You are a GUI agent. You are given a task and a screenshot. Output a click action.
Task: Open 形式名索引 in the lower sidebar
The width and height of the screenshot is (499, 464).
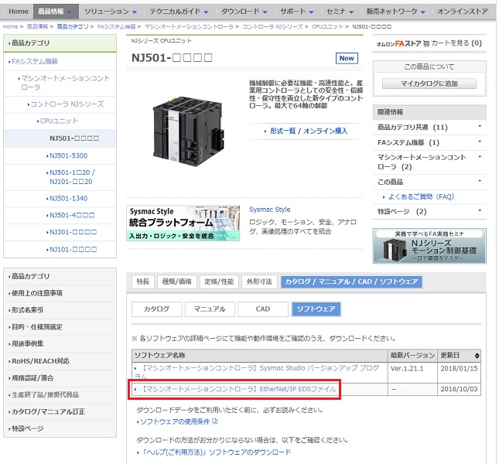tap(27, 310)
